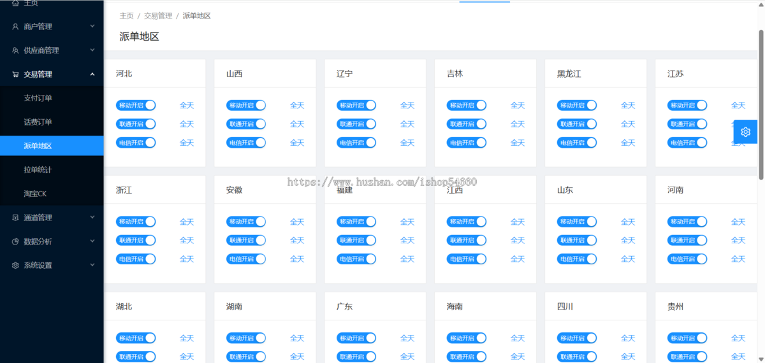
Task: Click the 湖北 card title
Action: pyautogui.click(x=124, y=307)
